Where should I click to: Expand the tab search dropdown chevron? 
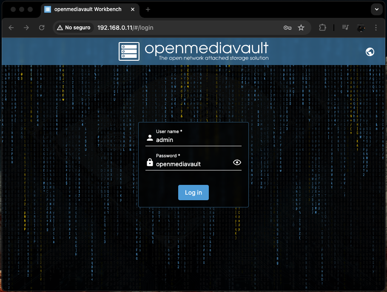(x=377, y=9)
